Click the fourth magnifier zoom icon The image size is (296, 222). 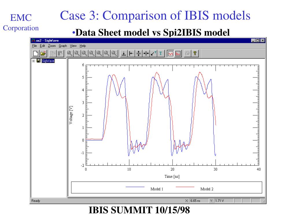pos(92,53)
